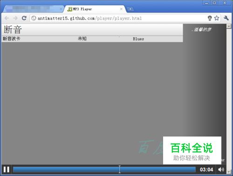Select the 断音波卡 track cell
The height and width of the screenshot is (176, 233).
tap(12, 39)
